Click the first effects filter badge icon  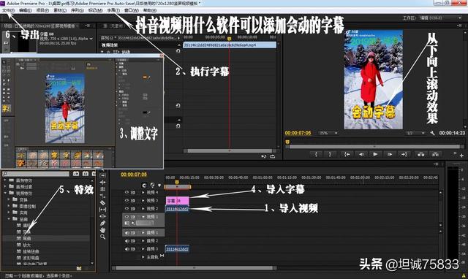point(76,174)
